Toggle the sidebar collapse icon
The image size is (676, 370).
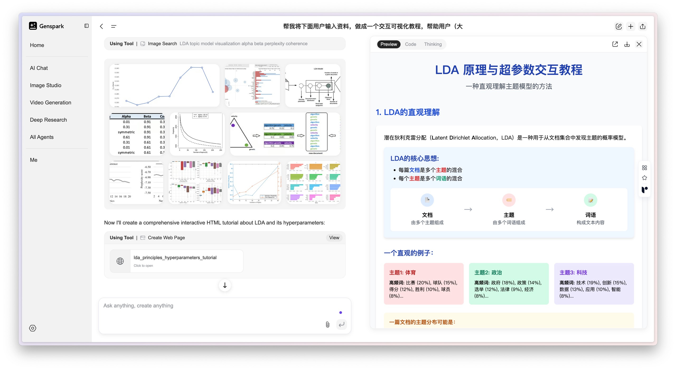click(x=86, y=26)
